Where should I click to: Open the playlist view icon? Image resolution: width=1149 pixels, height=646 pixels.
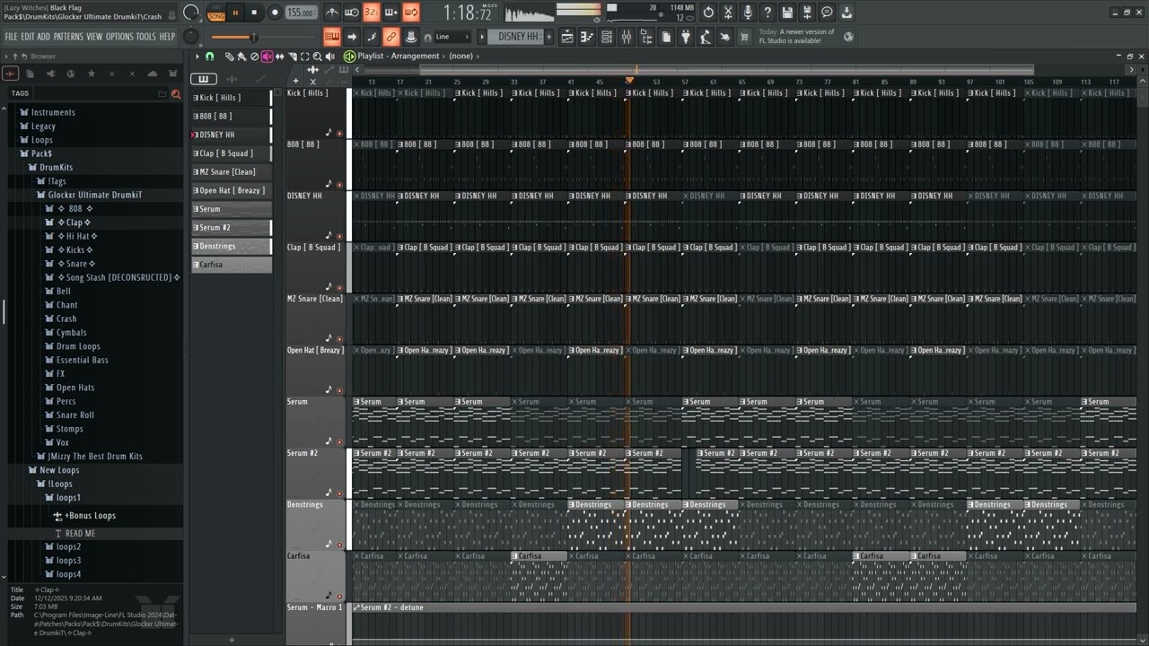(567, 37)
